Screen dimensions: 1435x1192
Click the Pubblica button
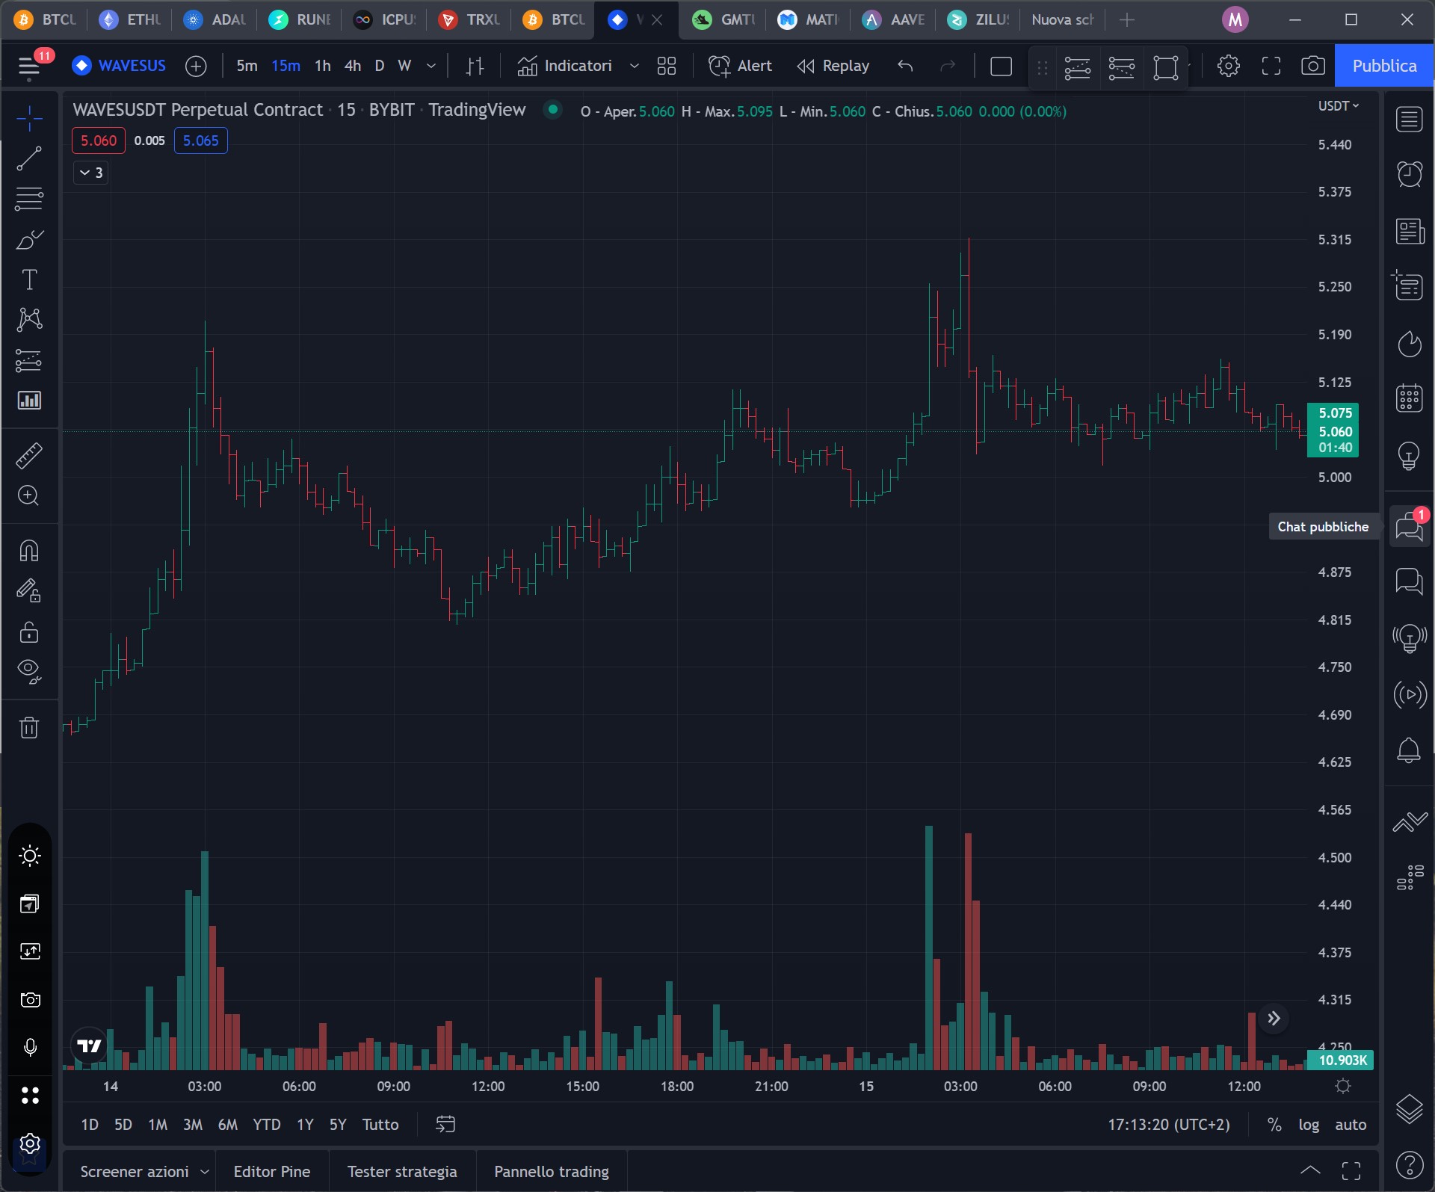pos(1384,66)
